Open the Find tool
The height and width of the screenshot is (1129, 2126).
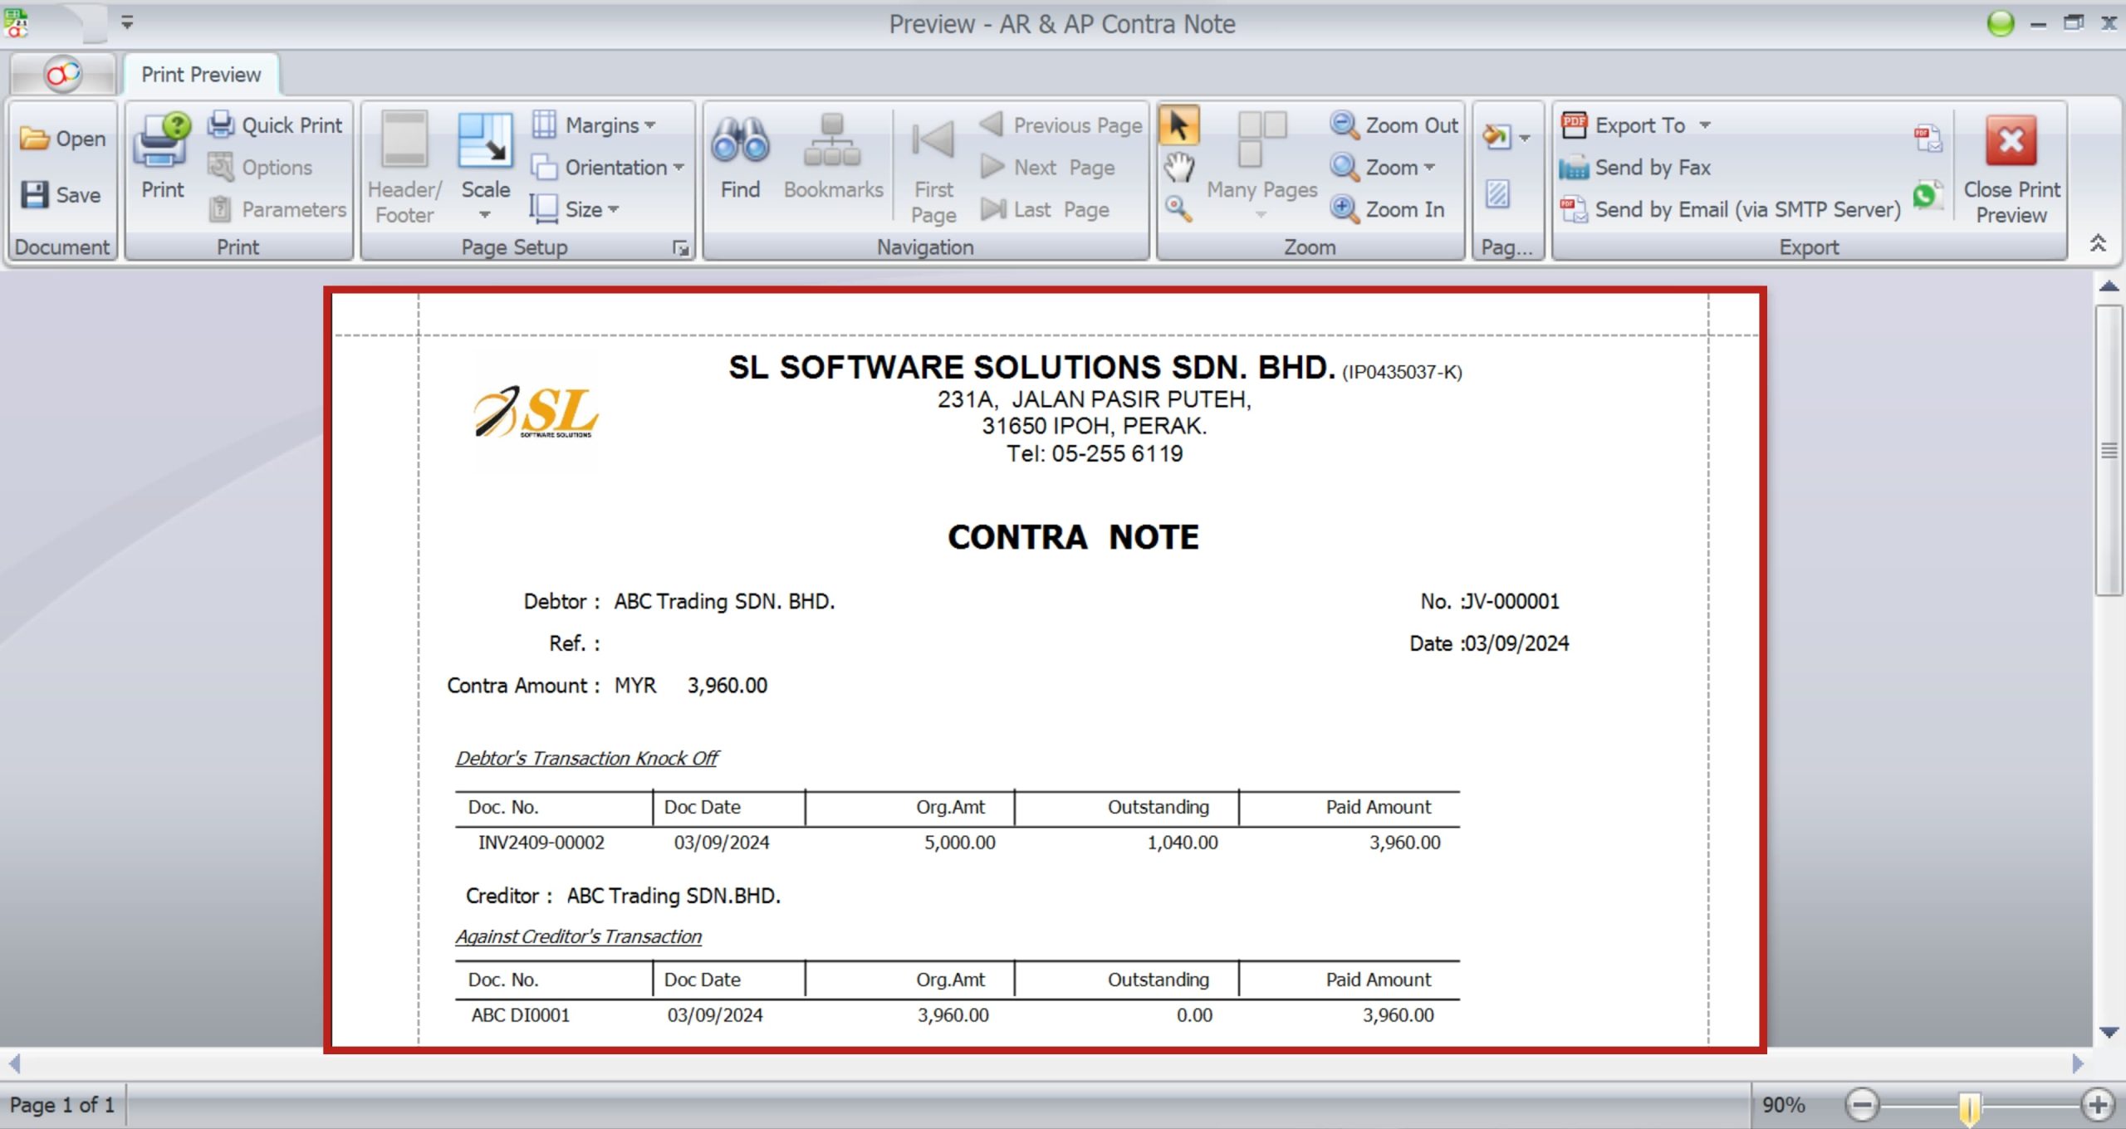click(x=739, y=162)
